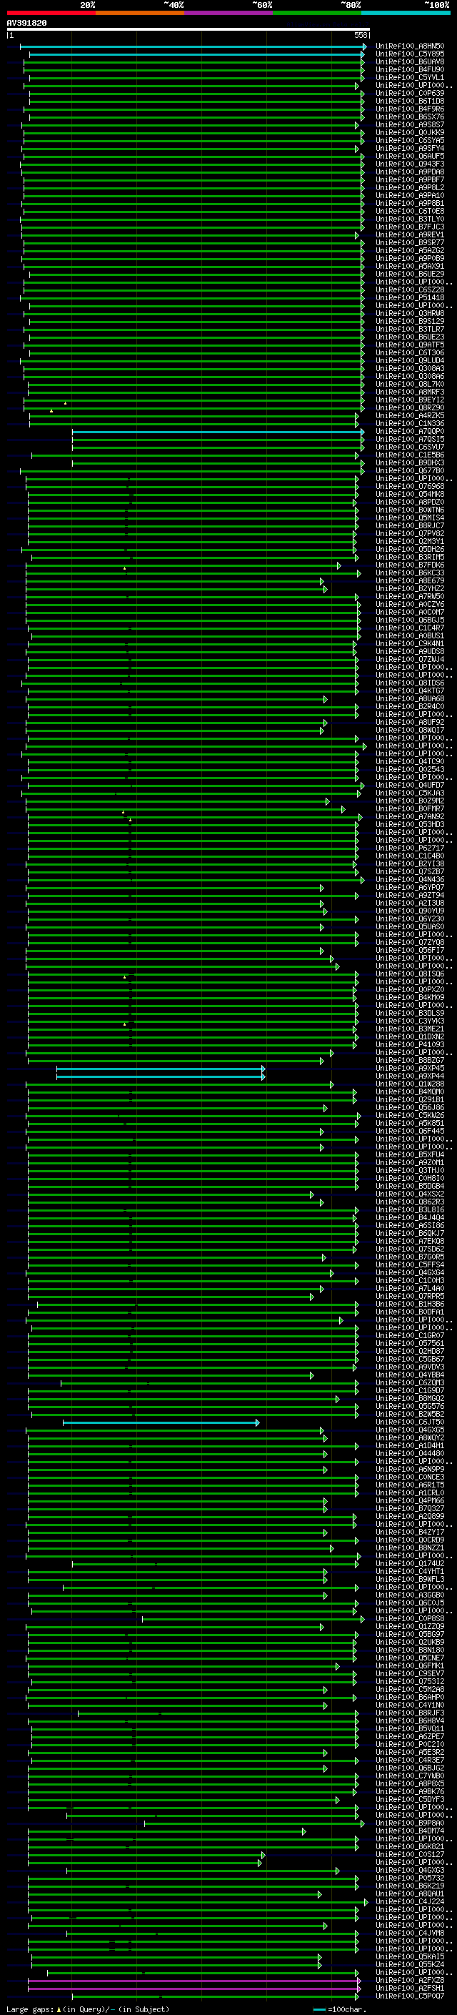
Task: Click the cyan alignment bar for UniRef100_C6JT50
Action: [x=161, y=1422]
